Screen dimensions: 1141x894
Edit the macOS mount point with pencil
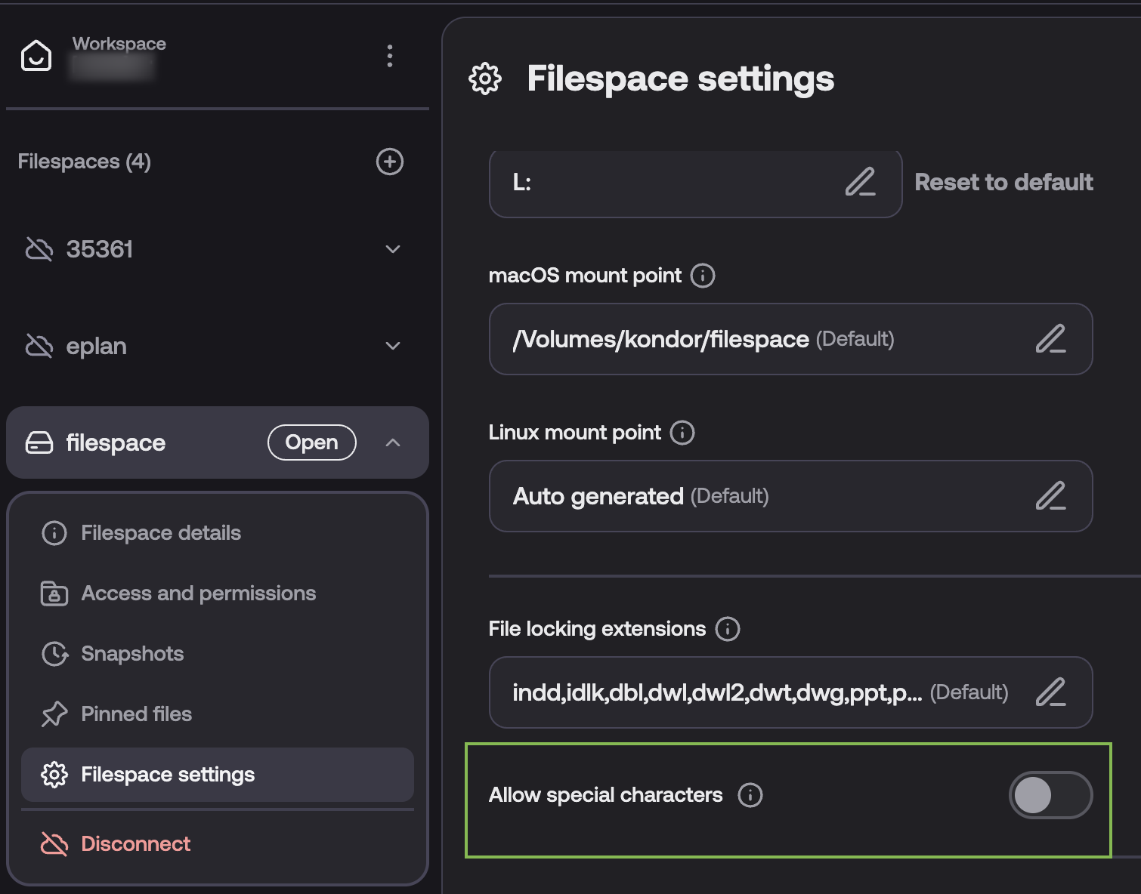click(1050, 339)
